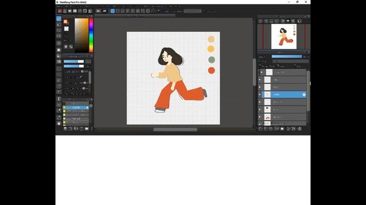Click the brush opacity slider
The height and width of the screenshot is (205, 366).
[x=74, y=66]
